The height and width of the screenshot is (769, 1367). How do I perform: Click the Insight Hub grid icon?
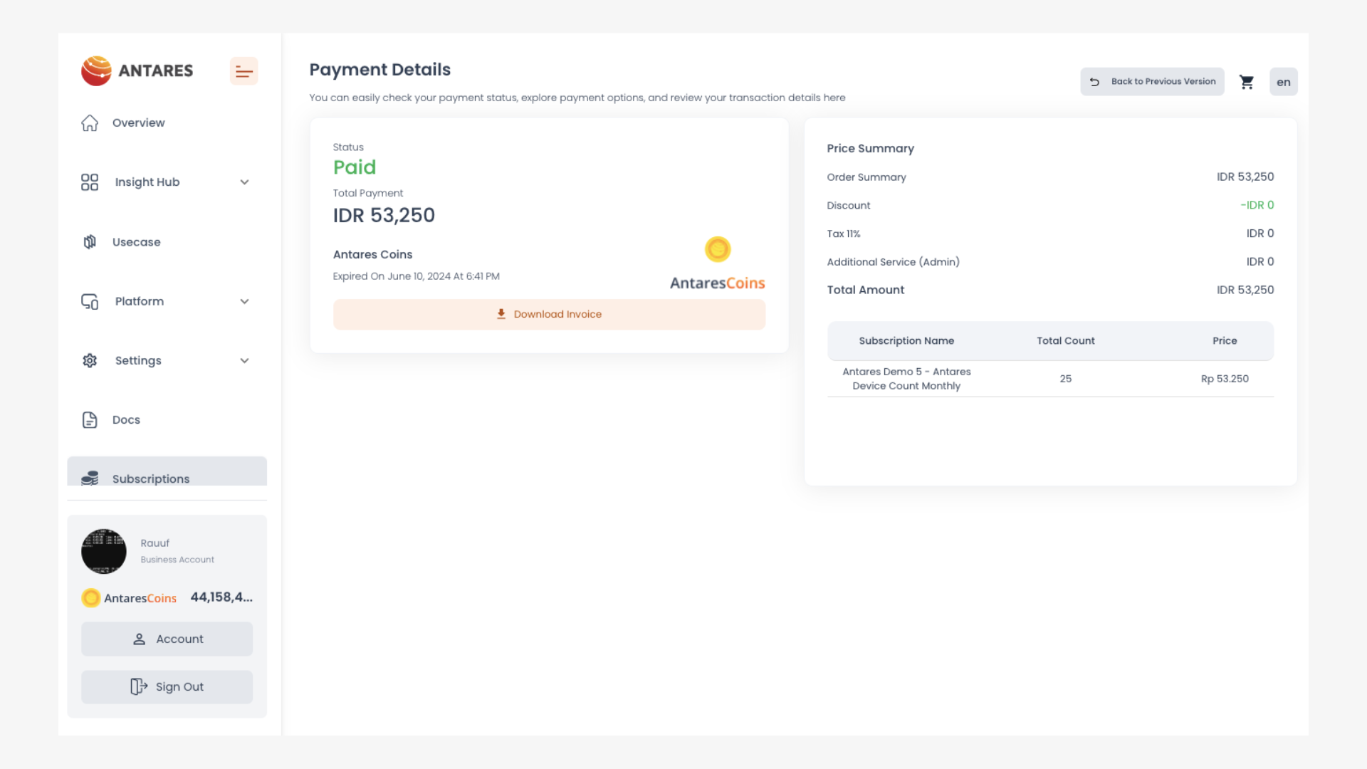90,182
